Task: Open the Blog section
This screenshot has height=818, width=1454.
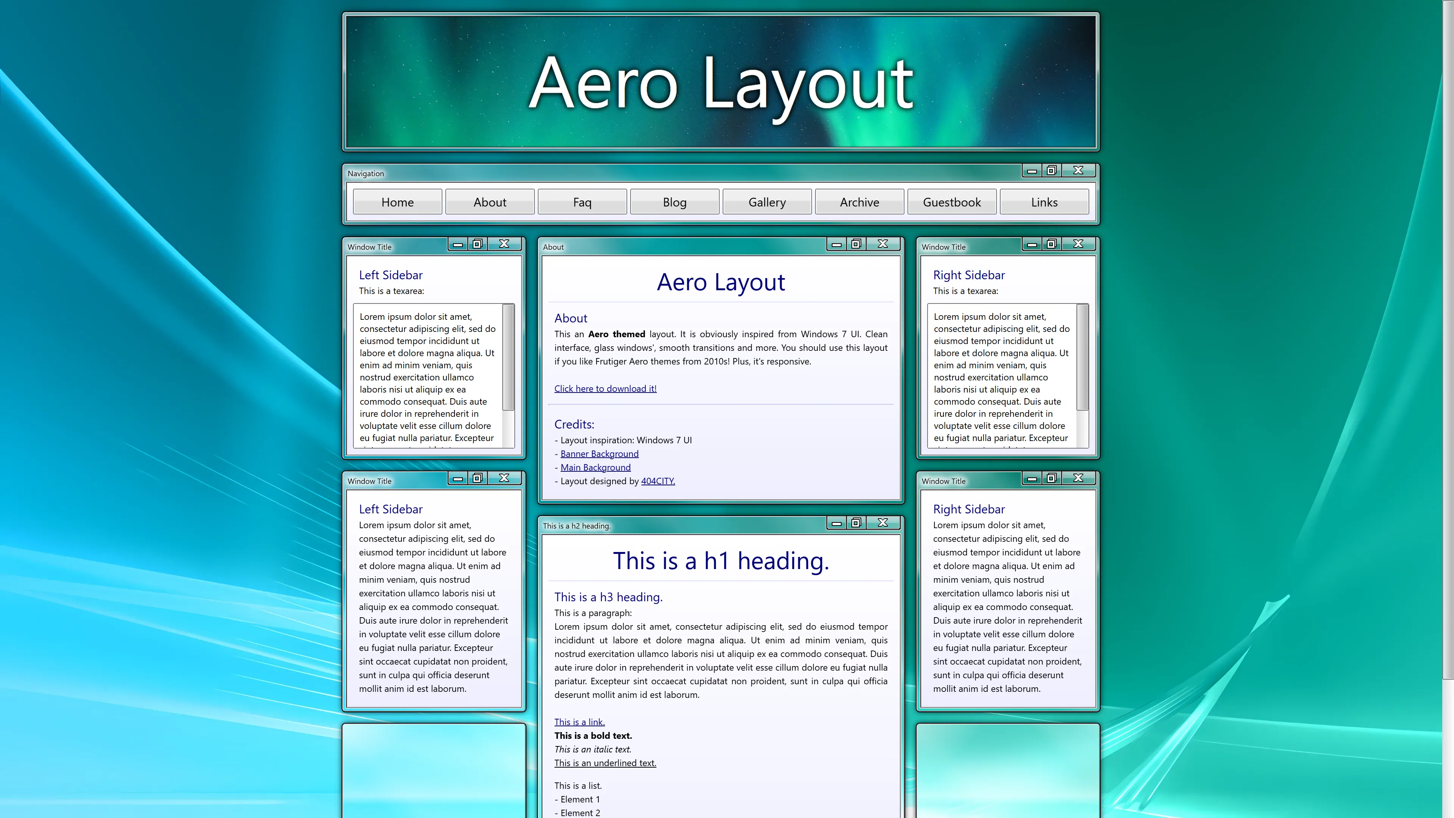Action: tap(675, 202)
